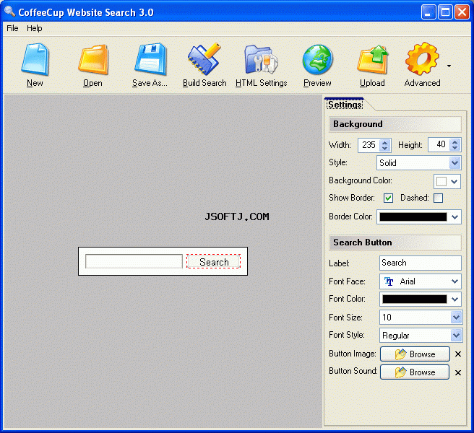The height and width of the screenshot is (433, 474).
Task: Minimize the CoffeeCup Website Search window
Action: 428,12
